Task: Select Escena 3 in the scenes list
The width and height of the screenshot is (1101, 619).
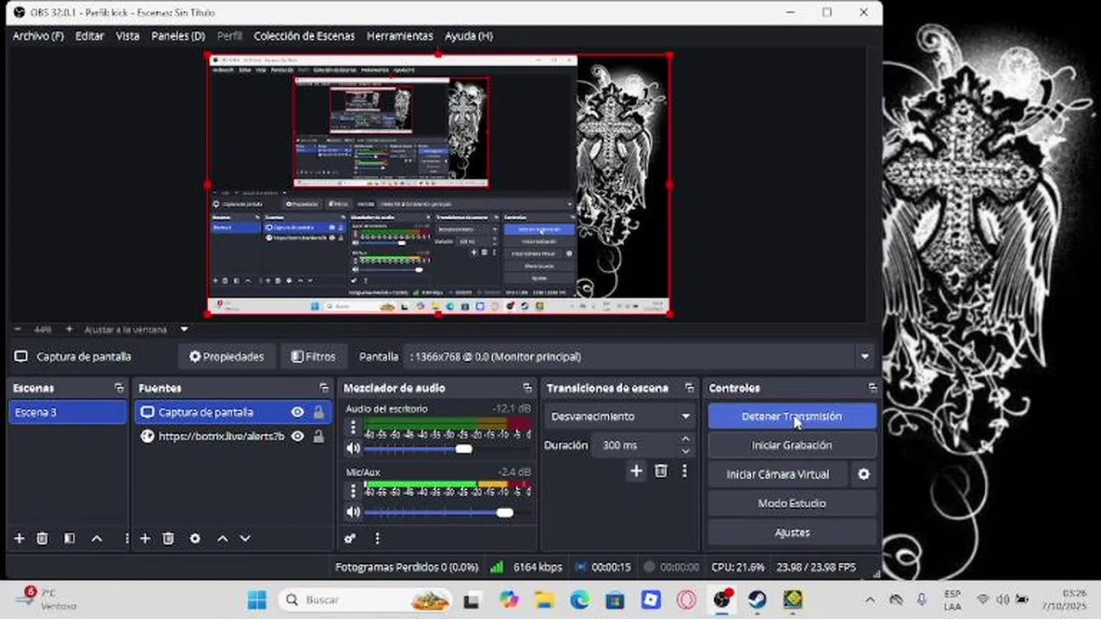Action: 67,413
